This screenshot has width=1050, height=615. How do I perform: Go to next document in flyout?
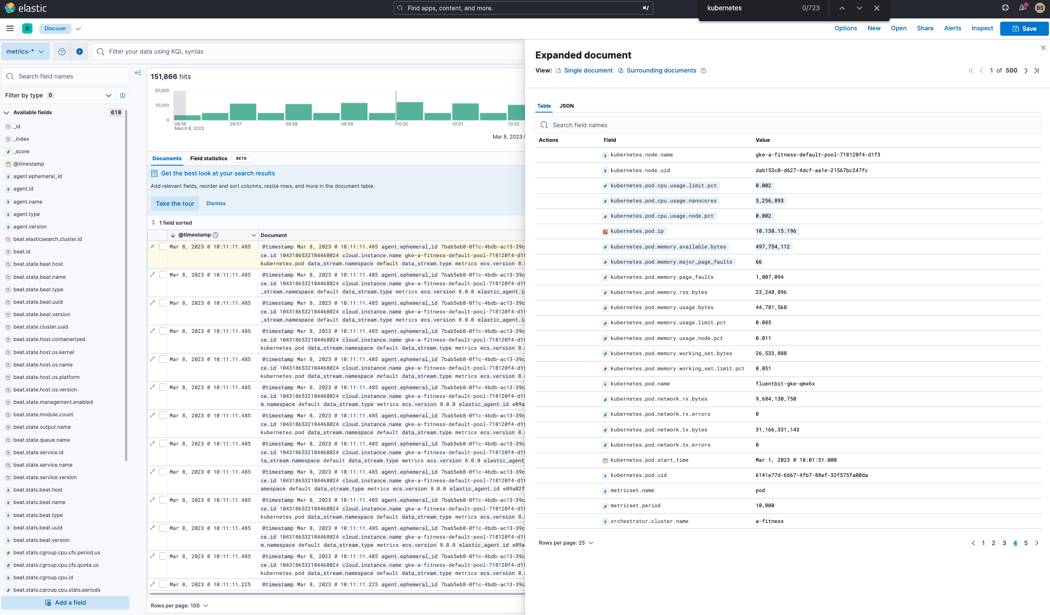(x=1026, y=70)
